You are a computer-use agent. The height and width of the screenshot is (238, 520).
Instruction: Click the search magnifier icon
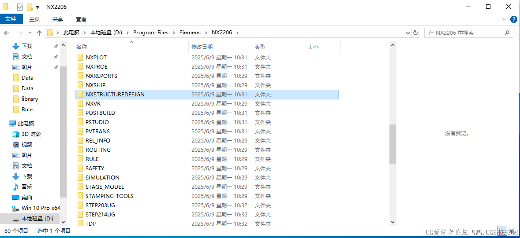(507, 33)
